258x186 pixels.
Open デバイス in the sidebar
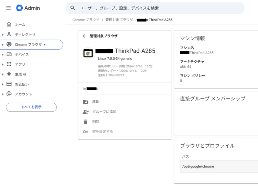(x=22, y=54)
